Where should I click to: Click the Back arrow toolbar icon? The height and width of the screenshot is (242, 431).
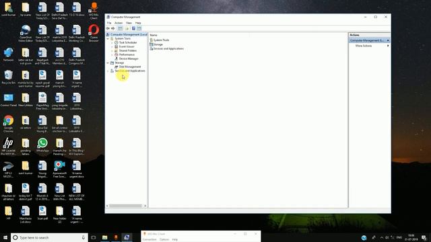coord(108,28)
